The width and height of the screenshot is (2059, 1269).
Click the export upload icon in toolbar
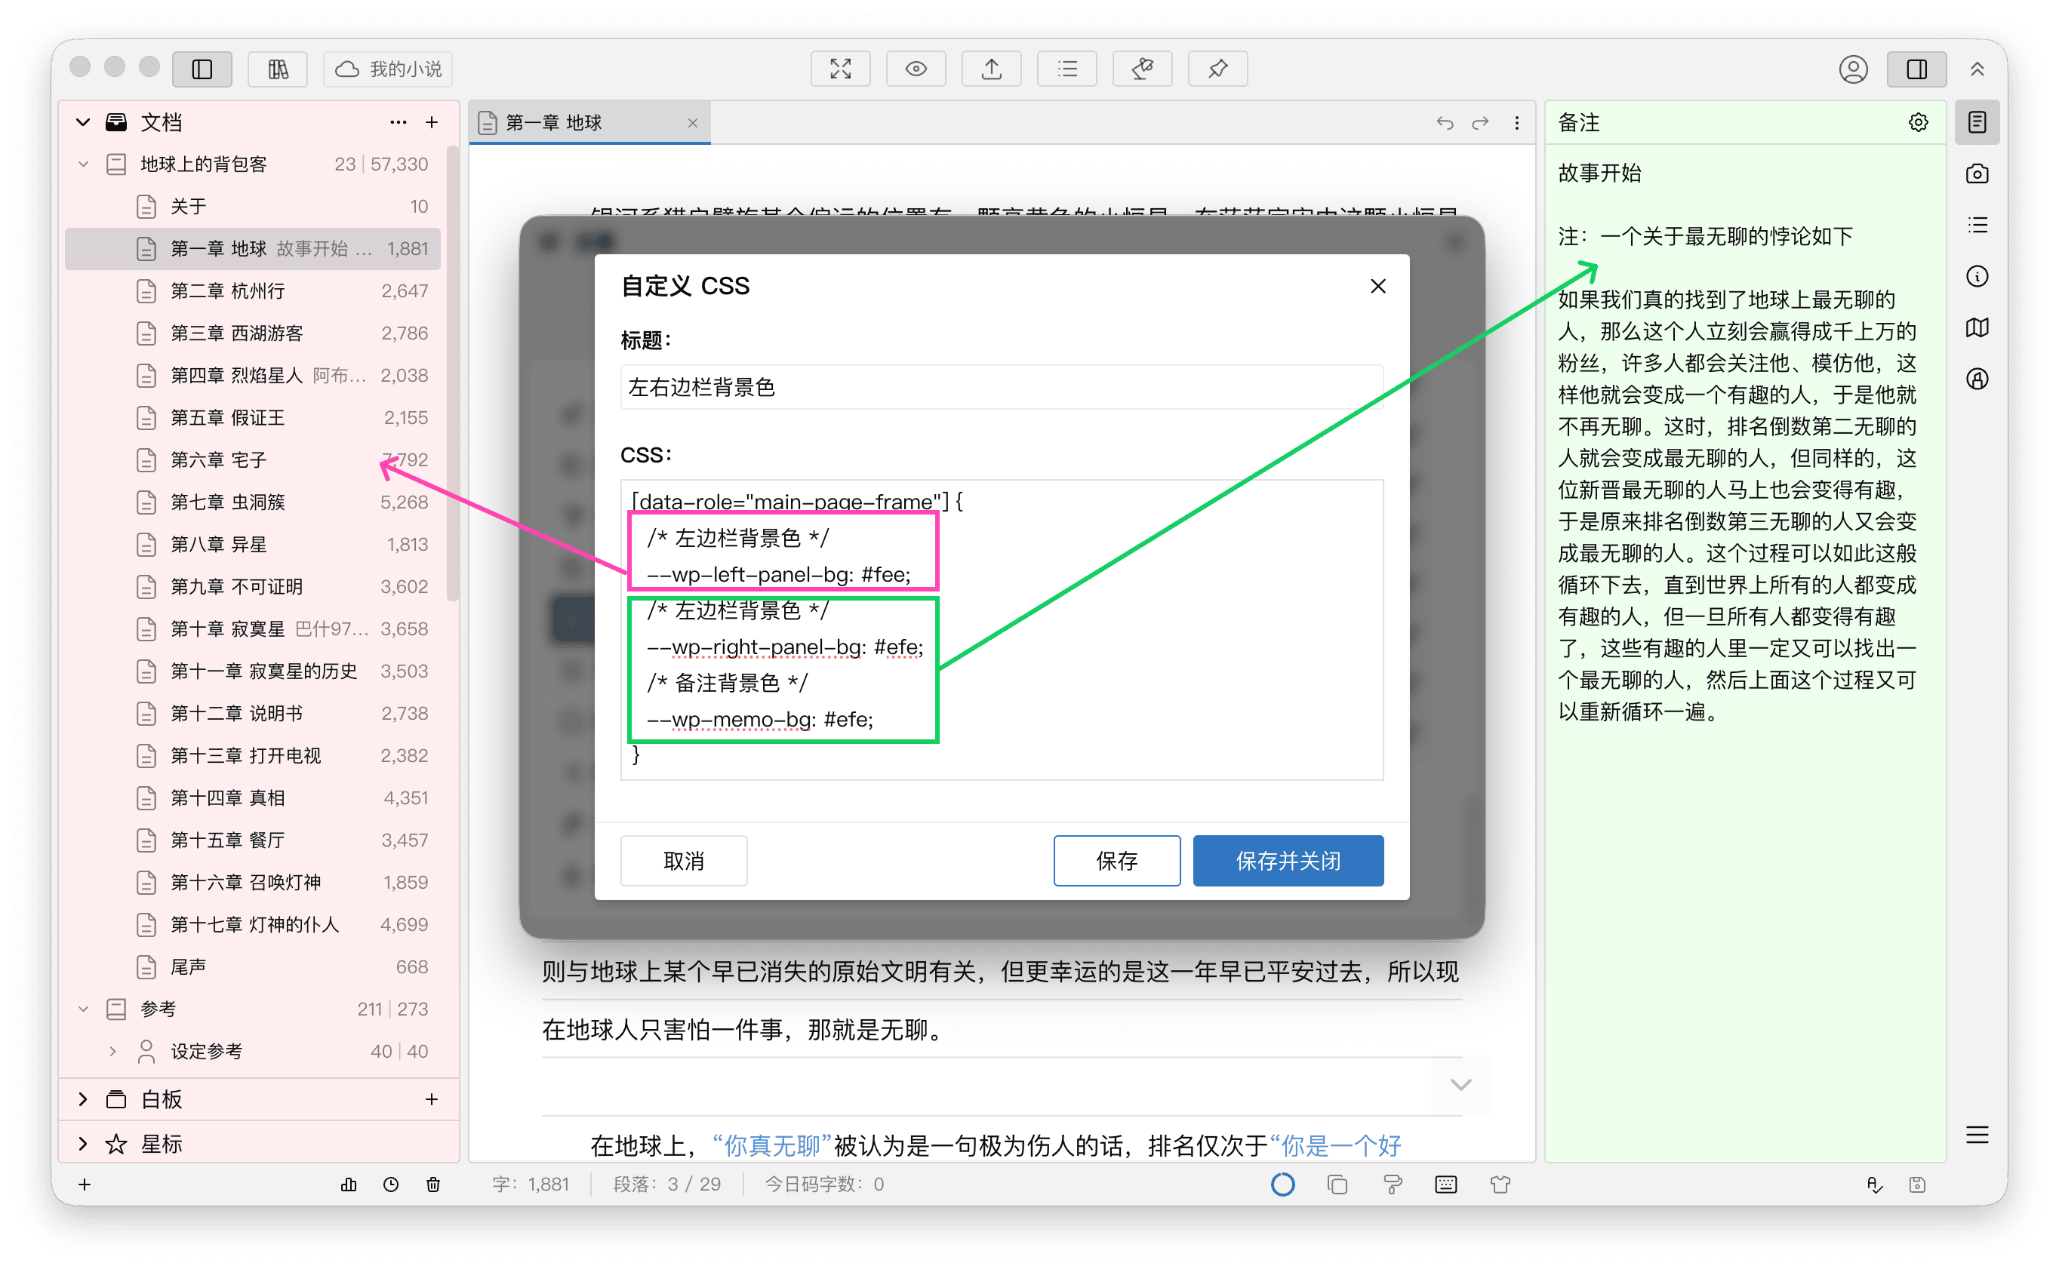click(x=991, y=69)
